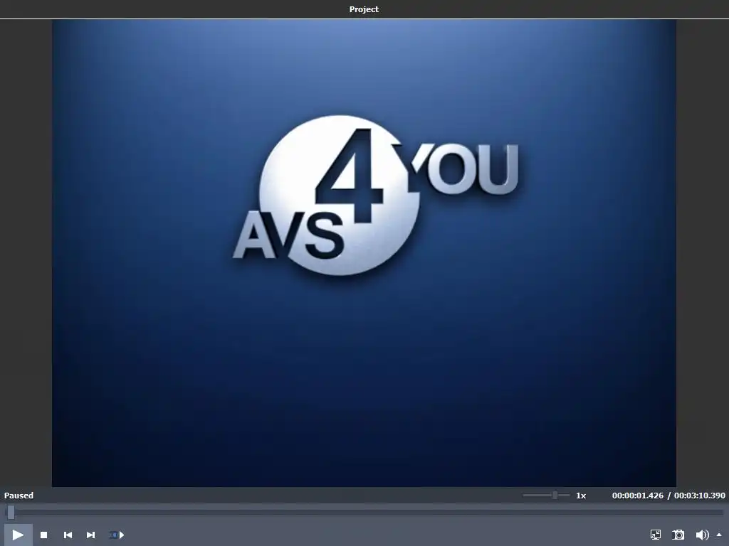Click the 1x playback speed value
The image size is (729, 546).
click(581, 496)
